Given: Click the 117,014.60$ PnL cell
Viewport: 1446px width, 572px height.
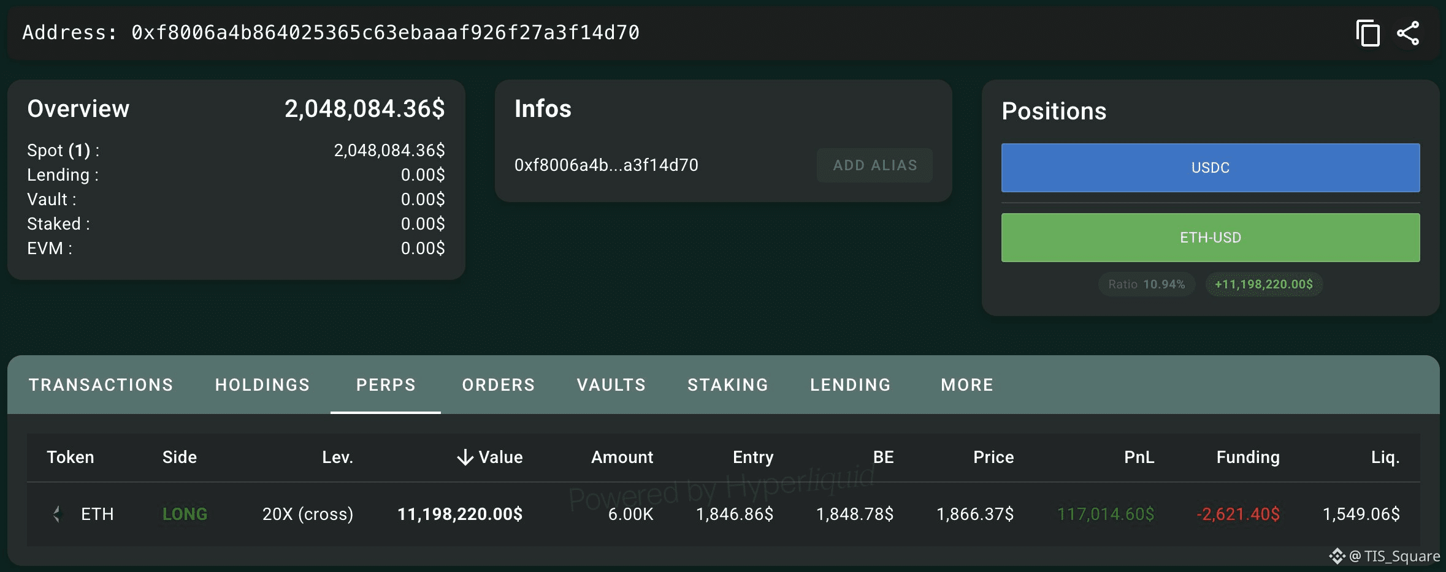Looking at the screenshot, I should 1106,514.
